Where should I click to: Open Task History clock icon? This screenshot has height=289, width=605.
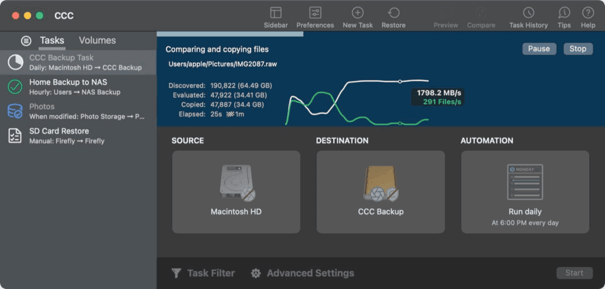[x=528, y=13]
